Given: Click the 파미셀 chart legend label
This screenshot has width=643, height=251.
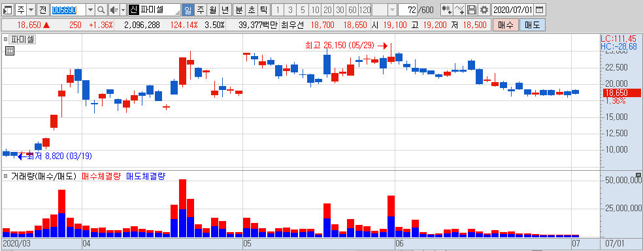Looking at the screenshot, I should (x=23, y=39).
